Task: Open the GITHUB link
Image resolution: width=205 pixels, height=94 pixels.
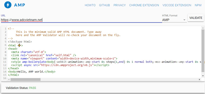Action: 105,5
